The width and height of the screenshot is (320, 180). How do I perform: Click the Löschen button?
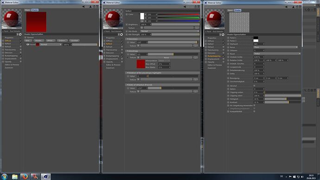point(74,41)
